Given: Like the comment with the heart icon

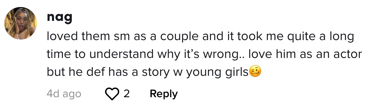Looking at the screenshot, I should pyautogui.click(x=112, y=94).
